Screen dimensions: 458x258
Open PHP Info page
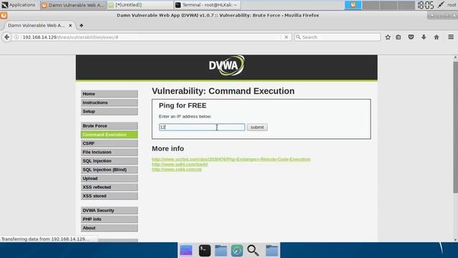pos(109,219)
